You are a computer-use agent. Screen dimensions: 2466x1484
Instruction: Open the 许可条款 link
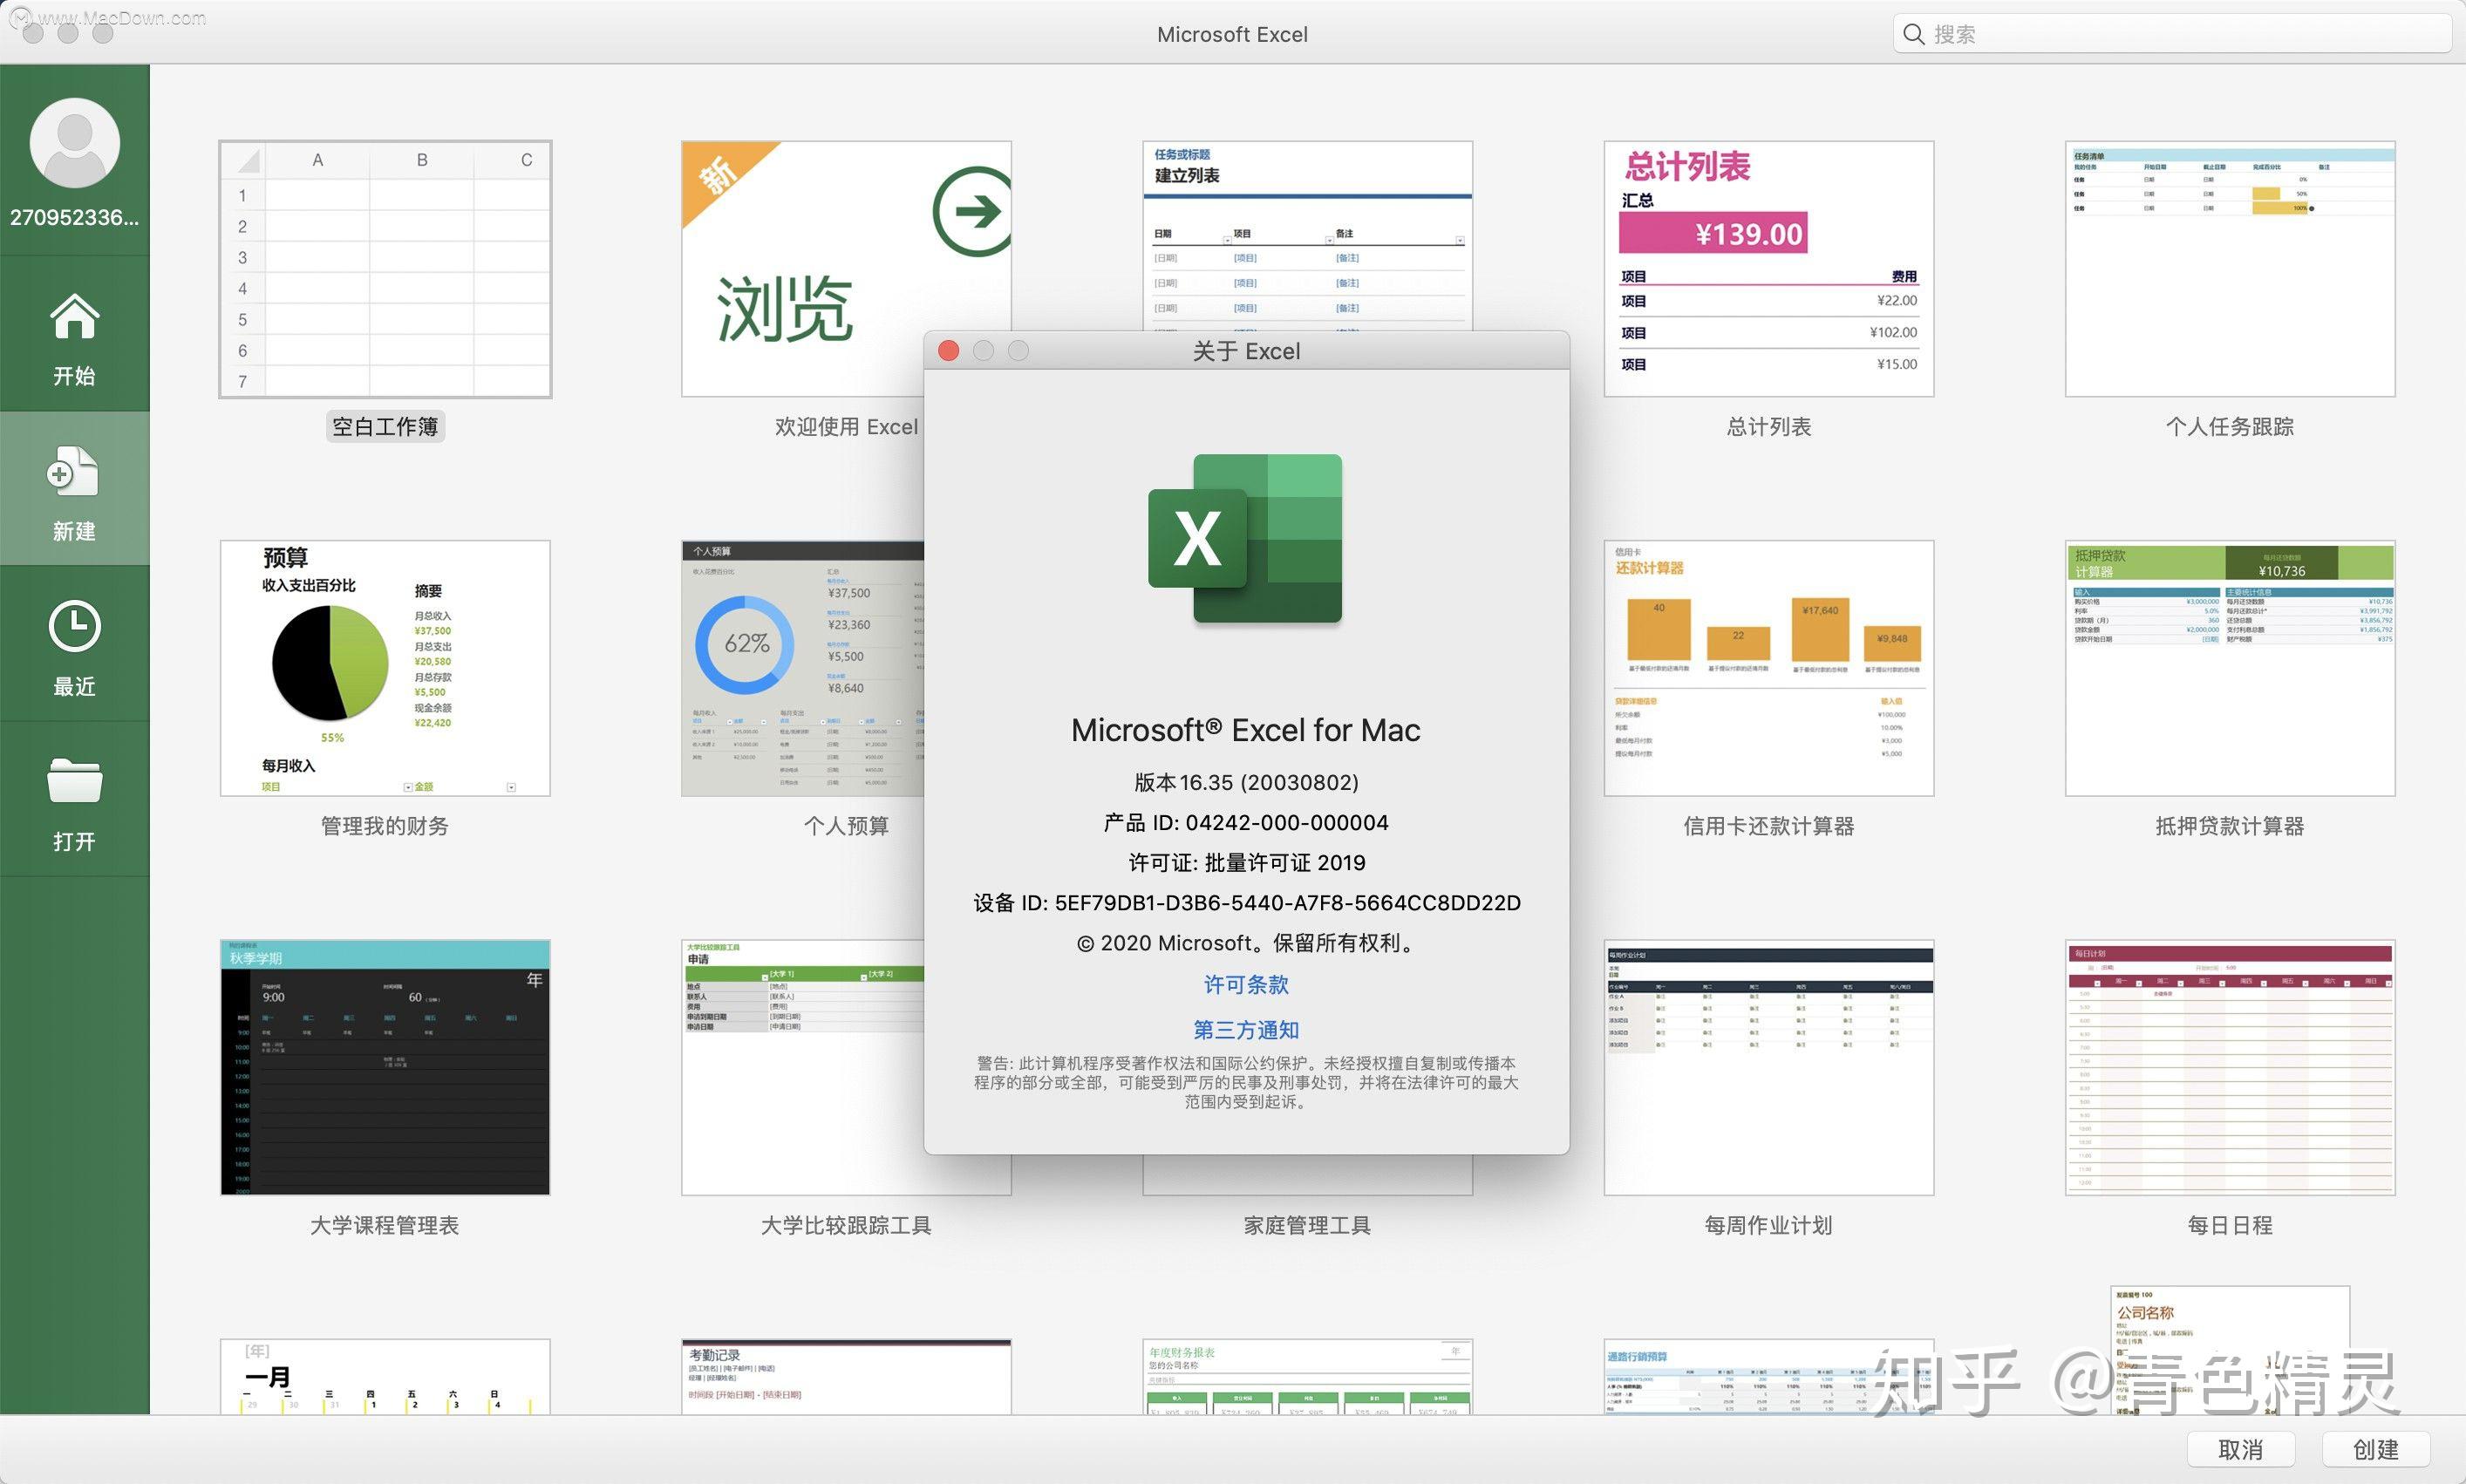point(1246,985)
